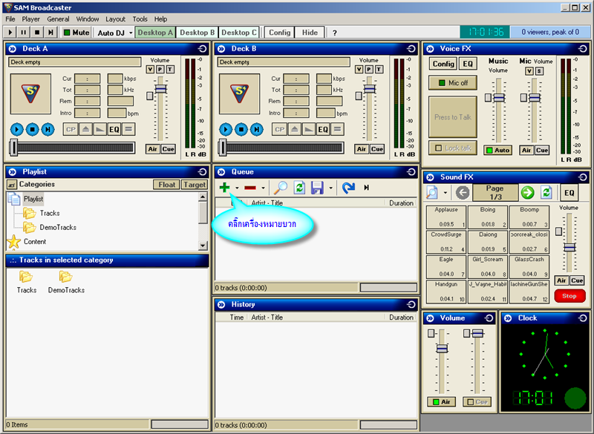Image resolution: width=594 pixels, height=434 pixels.
Task: Click the lines icon right of Deck B EQ
Action: pos(337,129)
